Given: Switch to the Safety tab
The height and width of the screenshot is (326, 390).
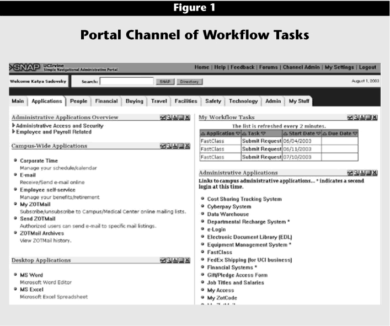Looking at the screenshot, I should pos(213,101).
